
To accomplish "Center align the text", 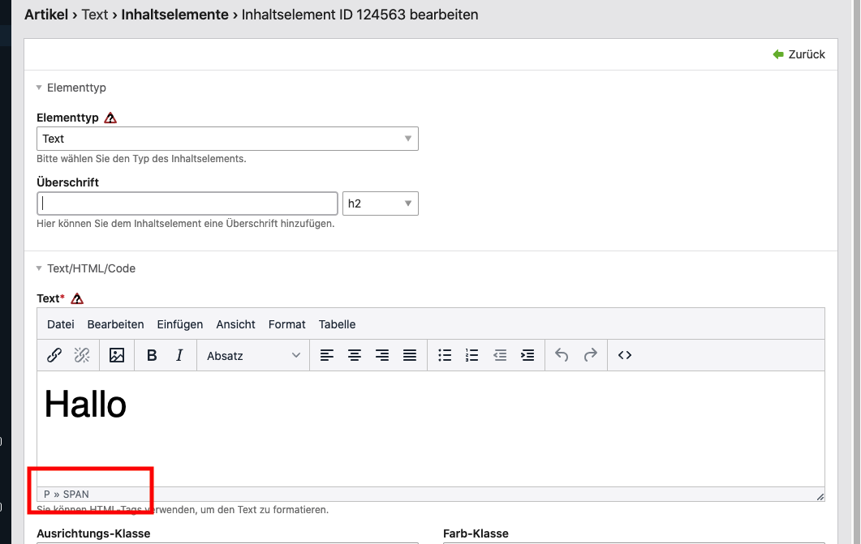I will coord(355,355).
